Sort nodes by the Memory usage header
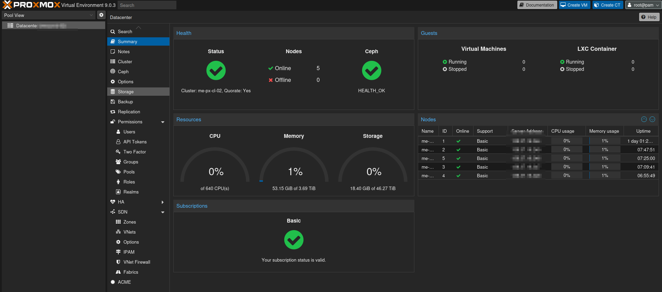662x292 pixels. (604, 131)
